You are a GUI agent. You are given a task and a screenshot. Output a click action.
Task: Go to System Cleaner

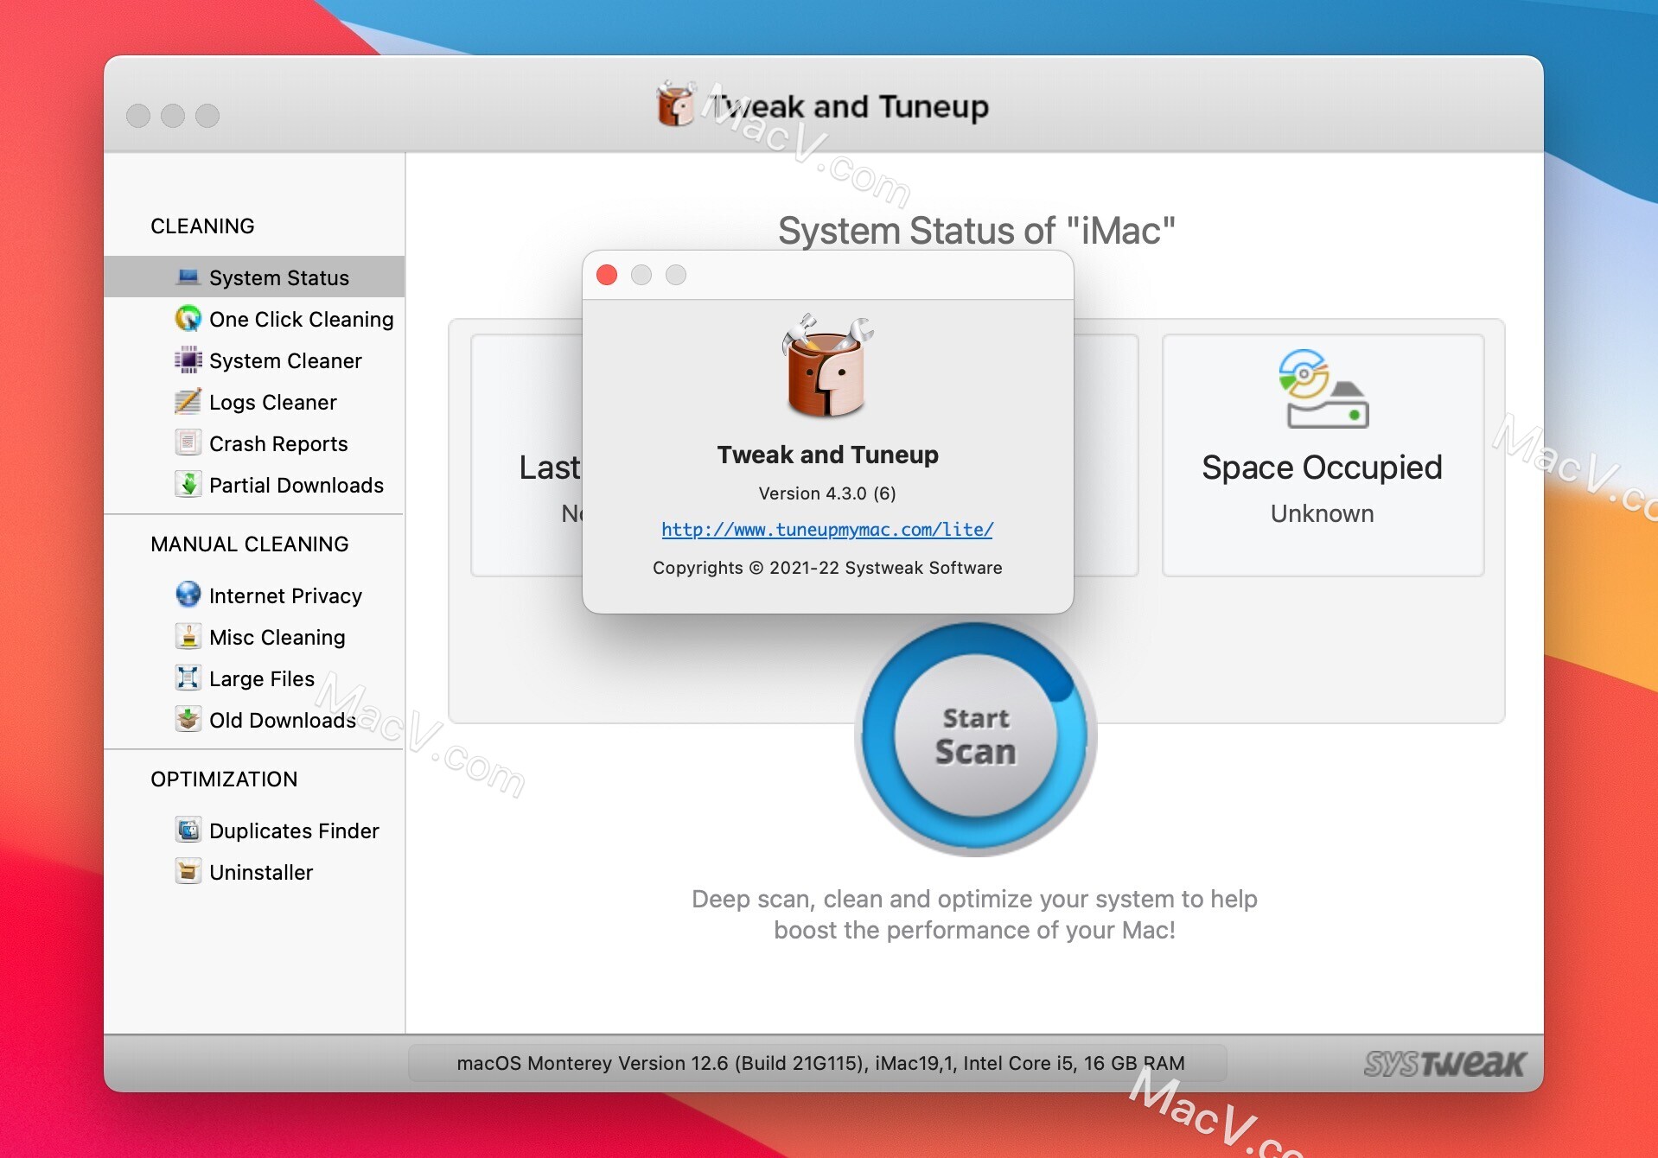(254, 360)
